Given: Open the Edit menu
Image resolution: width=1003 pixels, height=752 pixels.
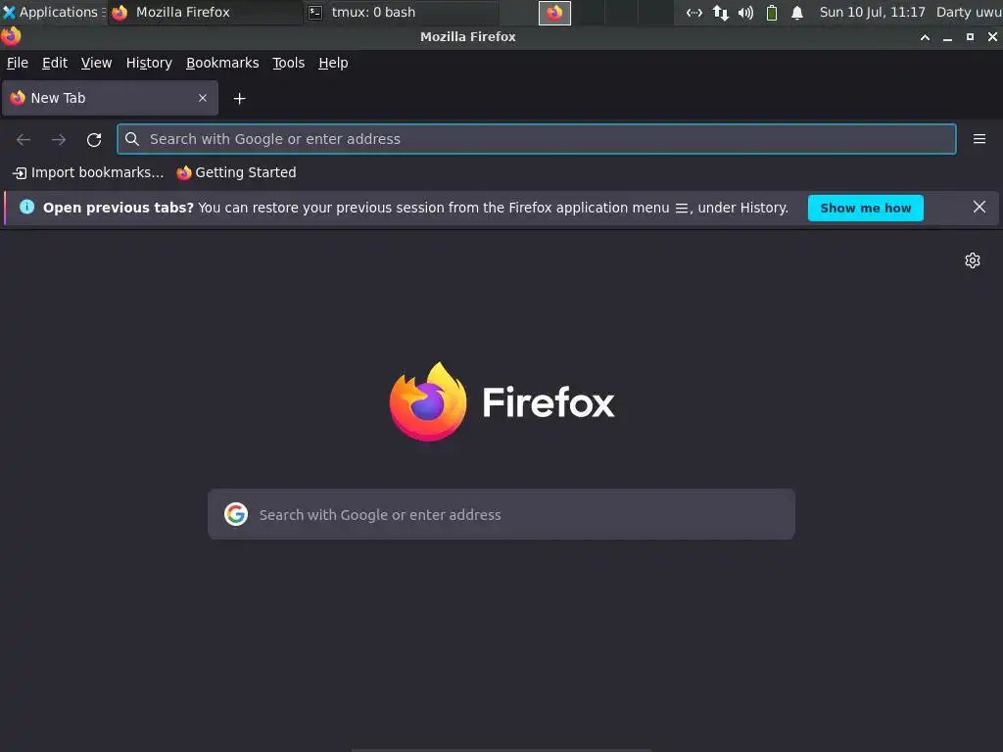Looking at the screenshot, I should click(x=55, y=63).
